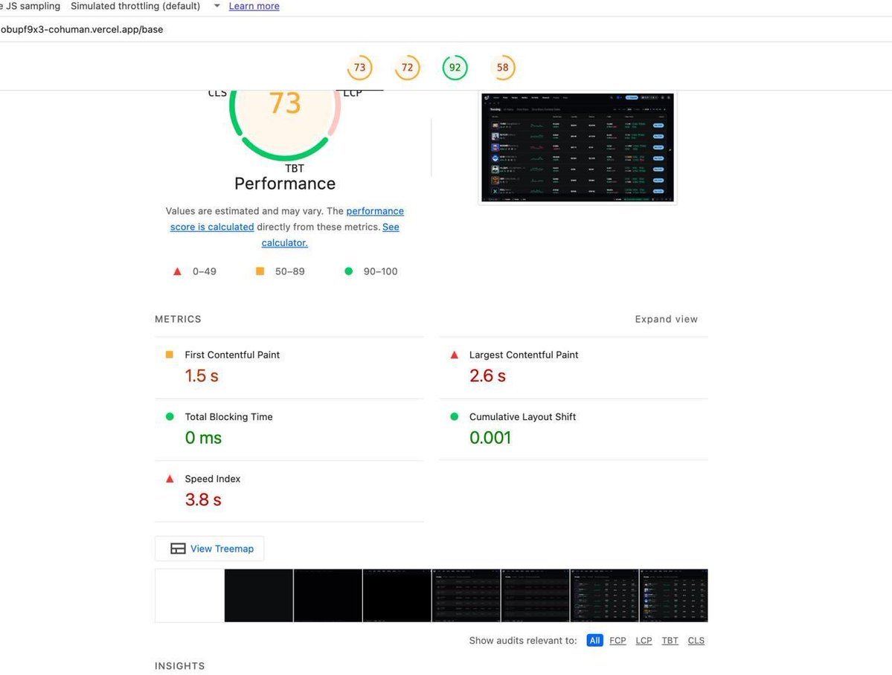Click the orange square 50–89 legend icon
Image resolution: width=892 pixels, height=675 pixels.
pyautogui.click(x=260, y=271)
